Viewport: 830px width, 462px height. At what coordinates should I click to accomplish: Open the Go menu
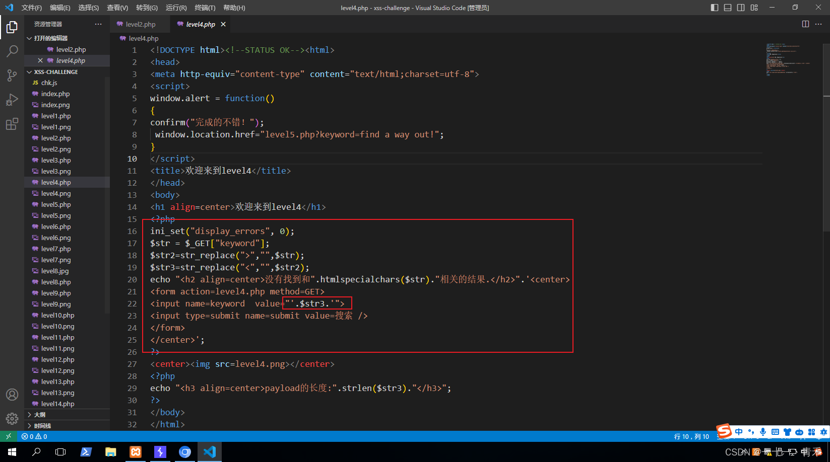[147, 8]
